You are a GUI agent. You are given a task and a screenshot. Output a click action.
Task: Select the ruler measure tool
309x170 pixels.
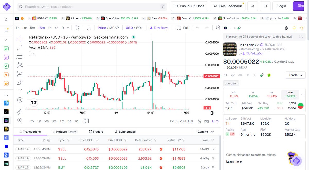[20, 111]
